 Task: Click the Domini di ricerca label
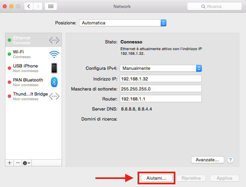click(x=99, y=119)
